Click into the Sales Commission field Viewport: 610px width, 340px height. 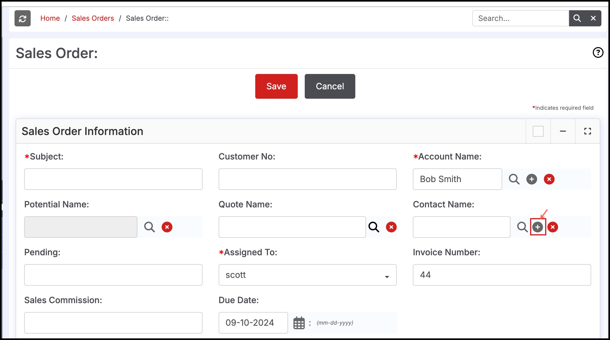[x=113, y=323]
